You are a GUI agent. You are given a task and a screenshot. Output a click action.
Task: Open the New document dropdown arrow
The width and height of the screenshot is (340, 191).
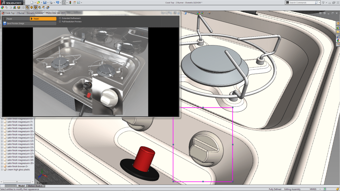[x=35, y=2]
